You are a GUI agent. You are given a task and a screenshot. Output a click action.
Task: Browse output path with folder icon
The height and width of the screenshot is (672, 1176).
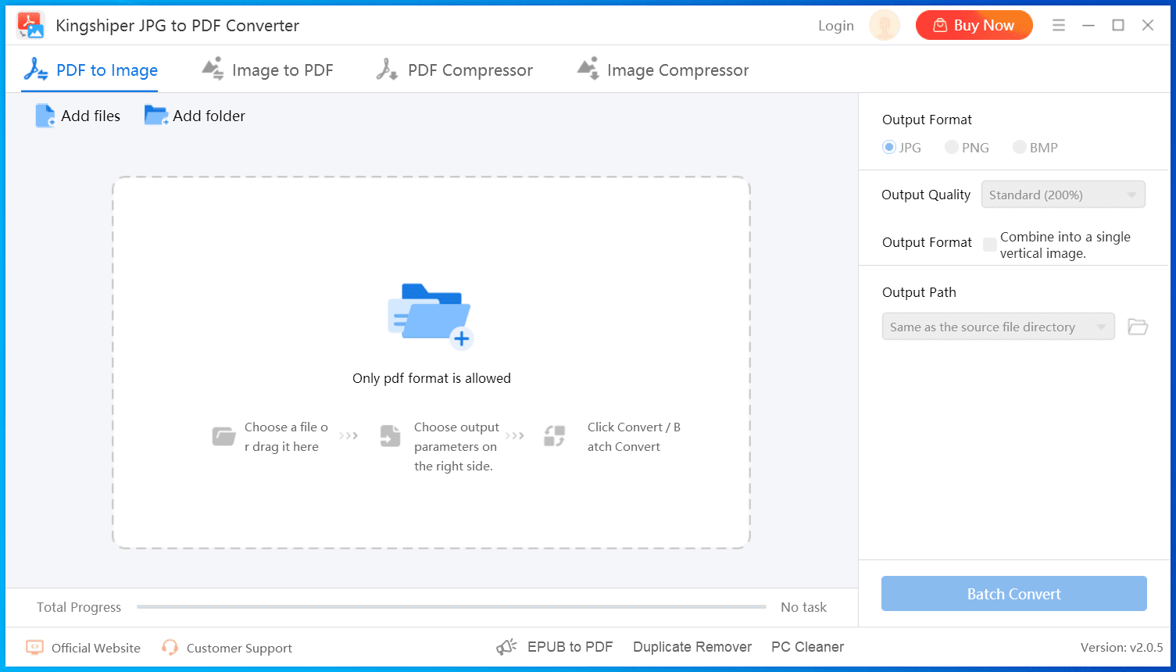click(1138, 327)
